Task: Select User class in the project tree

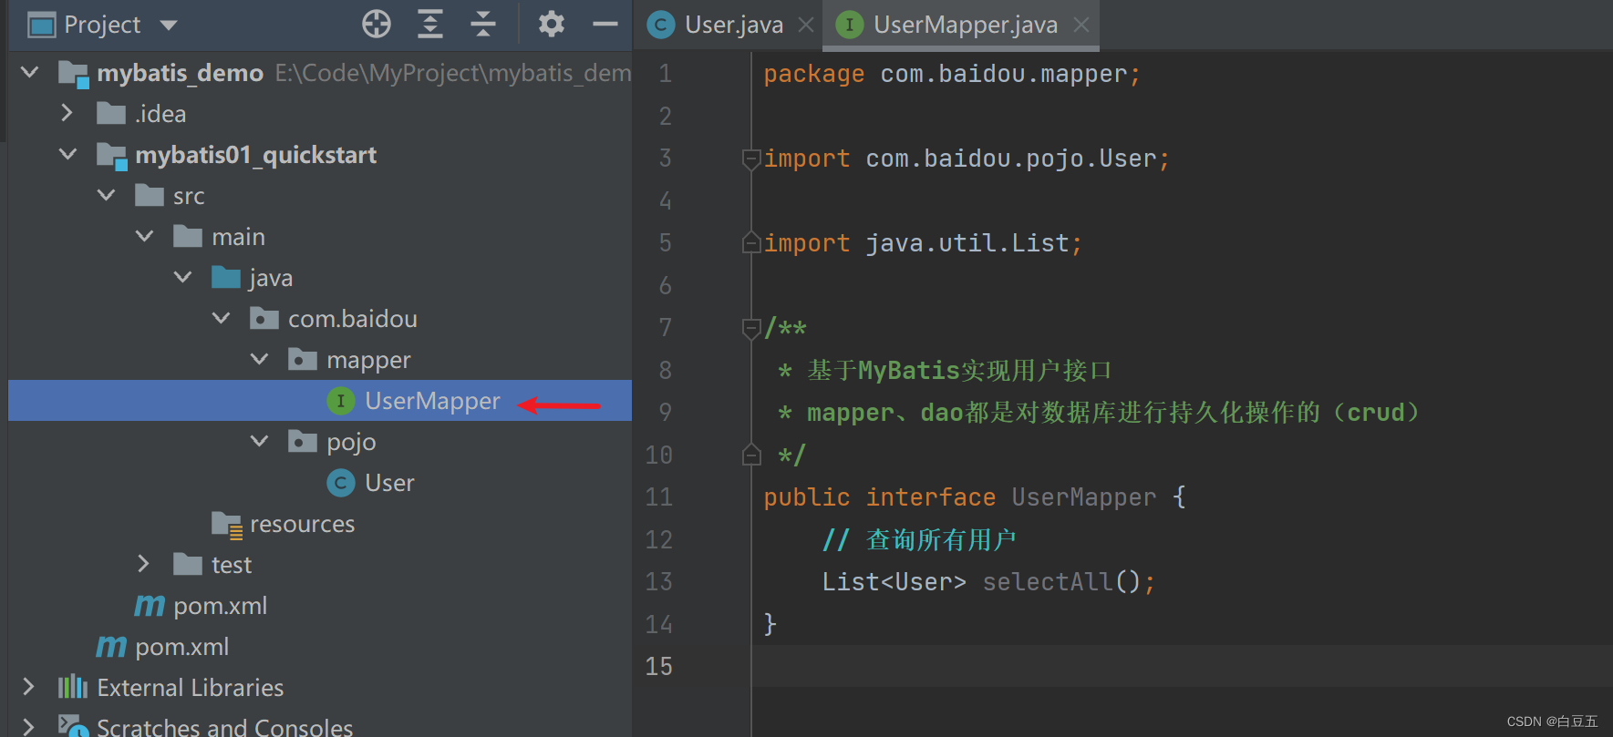Action: [x=389, y=483]
